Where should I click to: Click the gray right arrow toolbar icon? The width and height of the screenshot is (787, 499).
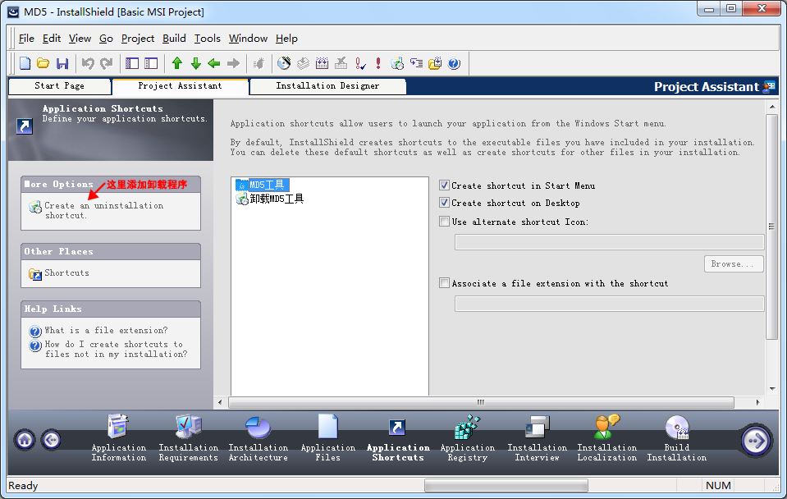(x=233, y=63)
